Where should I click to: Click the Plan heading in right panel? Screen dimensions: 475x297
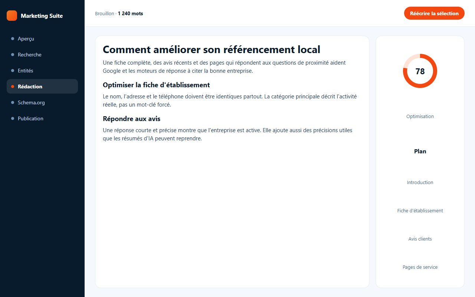420,151
